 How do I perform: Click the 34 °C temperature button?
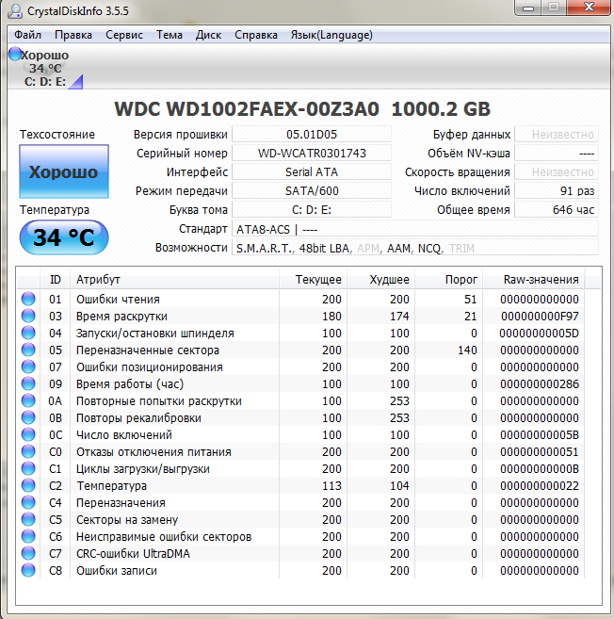(x=63, y=237)
